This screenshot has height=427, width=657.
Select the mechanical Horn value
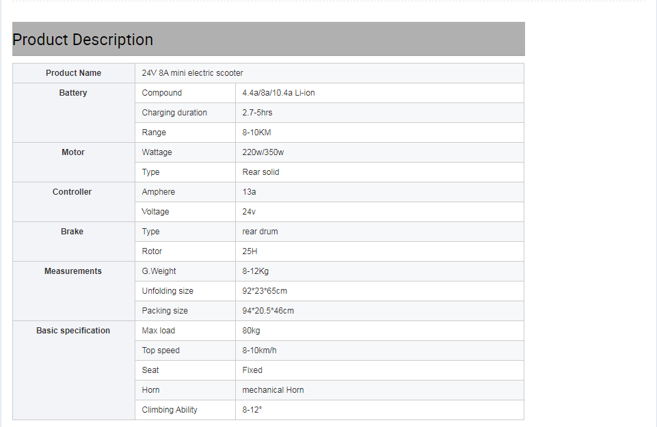[x=273, y=389]
